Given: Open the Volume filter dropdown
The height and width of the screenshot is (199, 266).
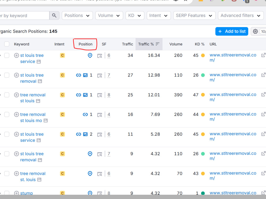Looking at the screenshot, I should pos(109,16).
